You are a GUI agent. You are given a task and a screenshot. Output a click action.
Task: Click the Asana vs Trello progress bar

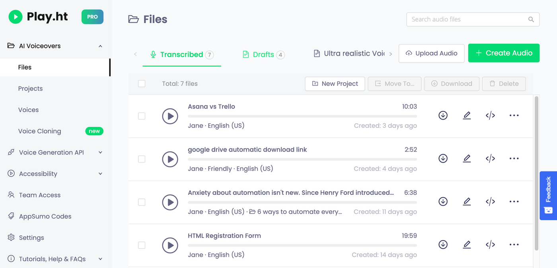click(302, 116)
